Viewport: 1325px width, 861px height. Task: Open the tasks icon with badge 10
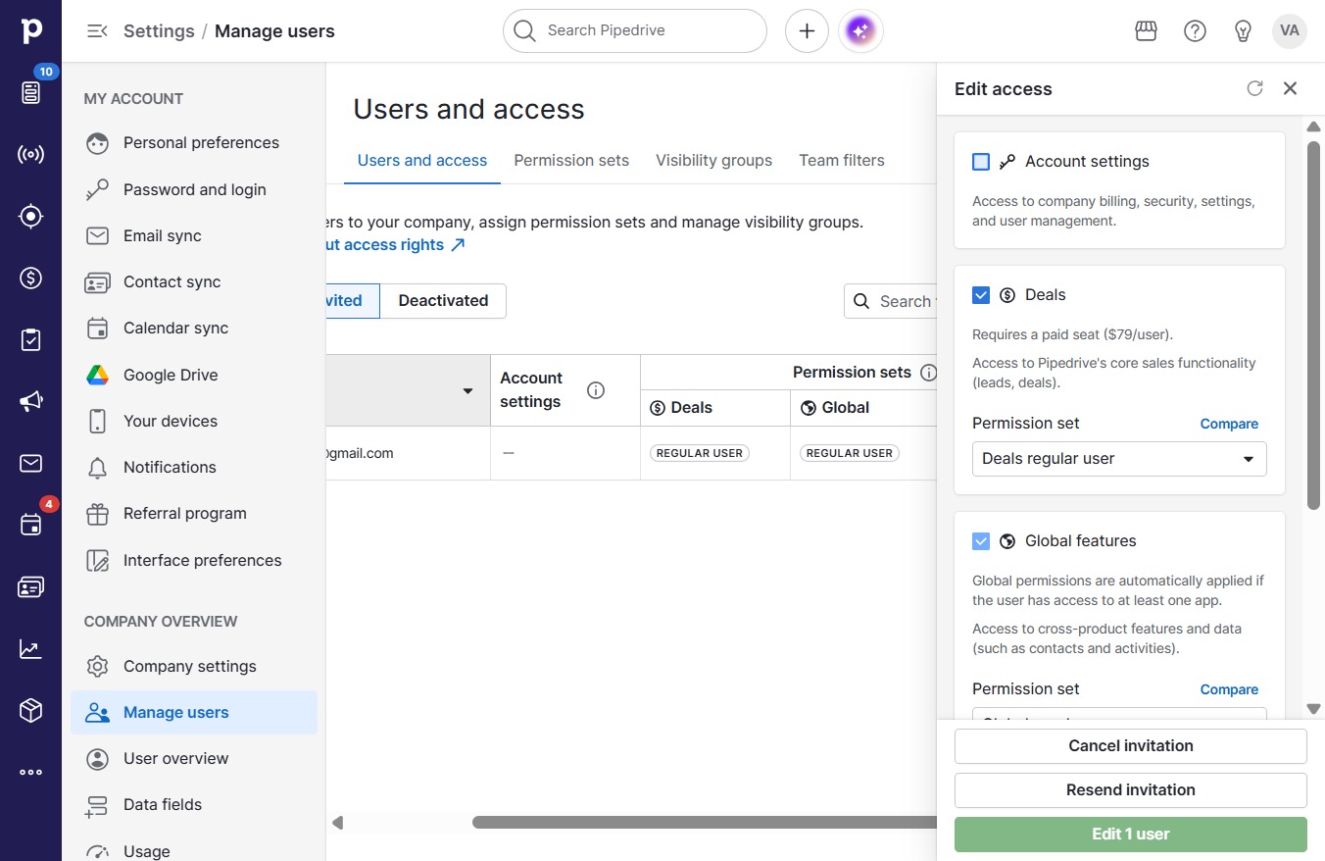point(30,92)
